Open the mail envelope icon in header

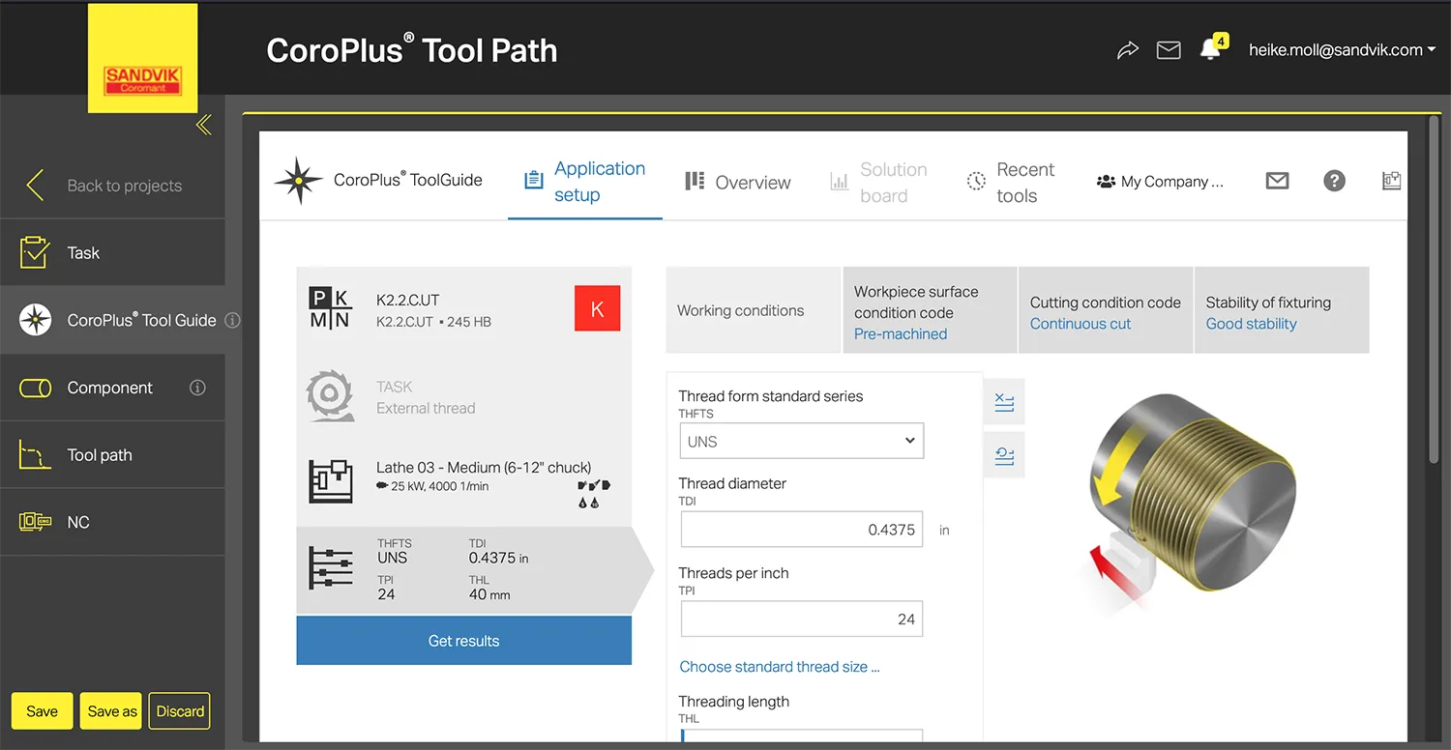point(1169,50)
